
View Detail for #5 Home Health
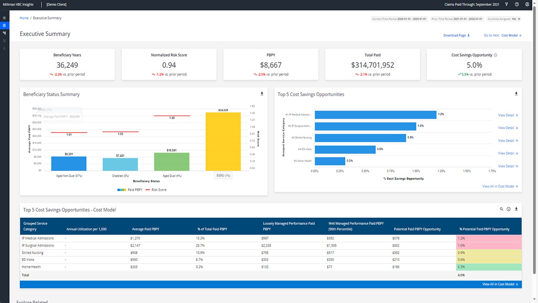point(508,166)
